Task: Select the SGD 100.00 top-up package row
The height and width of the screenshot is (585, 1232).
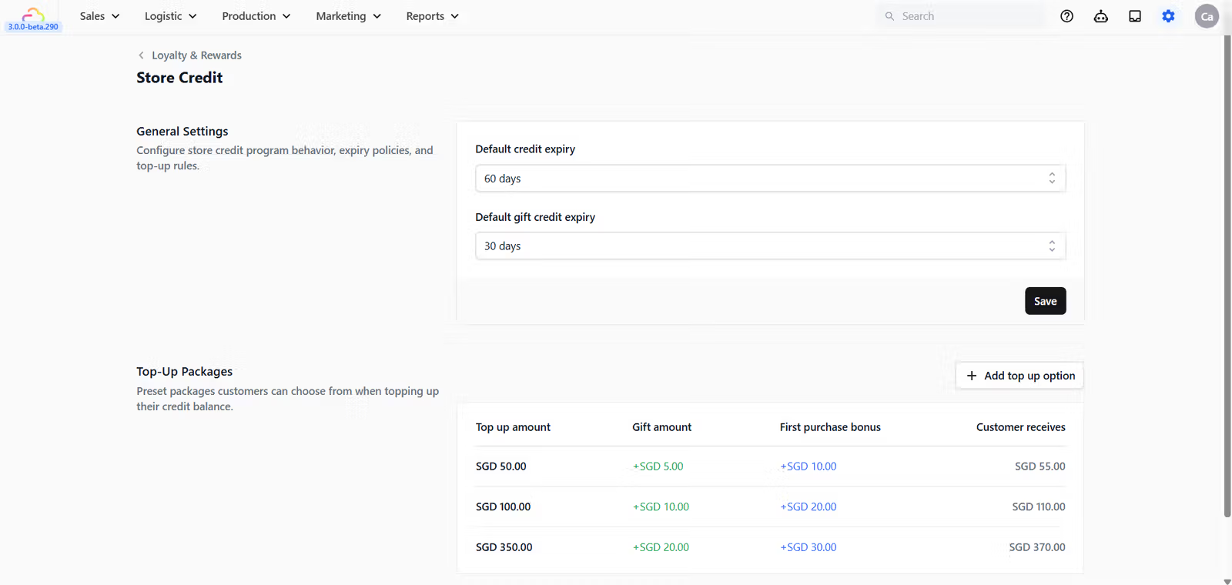Action: 770,506
